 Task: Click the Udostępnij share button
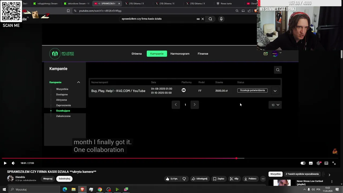199,179
